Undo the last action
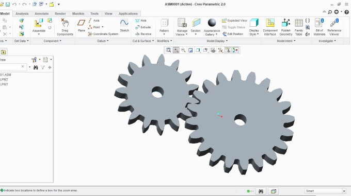Screen dimensions: 351x196 14,4
